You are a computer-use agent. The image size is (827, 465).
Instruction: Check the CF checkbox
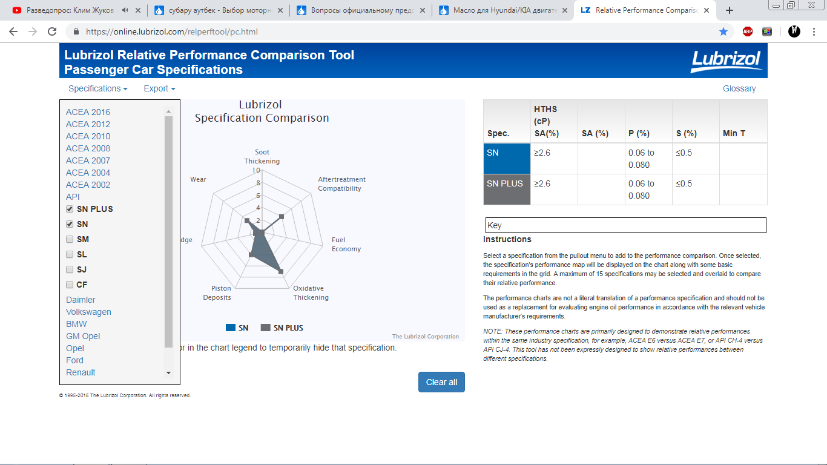coord(70,285)
